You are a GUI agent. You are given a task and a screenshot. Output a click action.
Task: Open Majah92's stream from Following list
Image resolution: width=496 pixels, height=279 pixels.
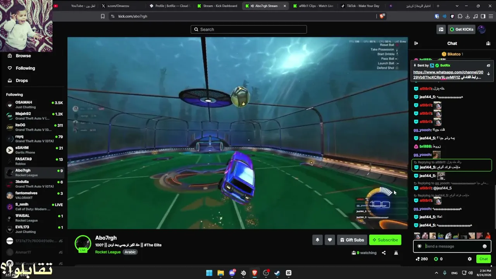pyautogui.click(x=34, y=116)
